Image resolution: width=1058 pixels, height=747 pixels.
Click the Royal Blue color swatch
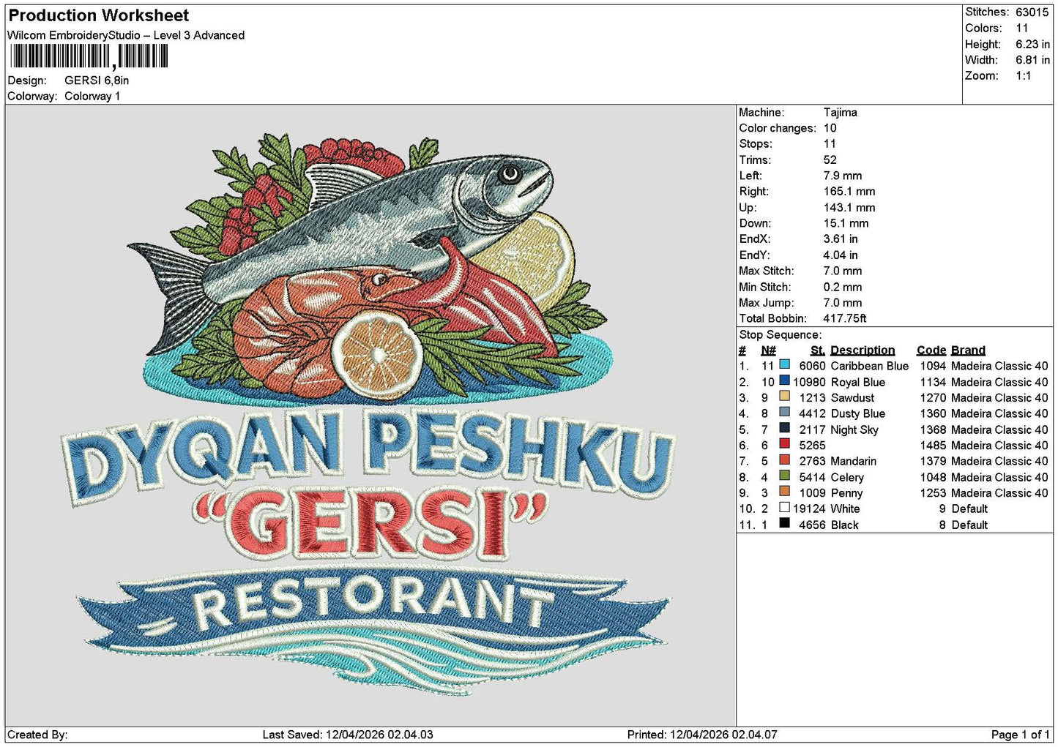[x=785, y=381]
